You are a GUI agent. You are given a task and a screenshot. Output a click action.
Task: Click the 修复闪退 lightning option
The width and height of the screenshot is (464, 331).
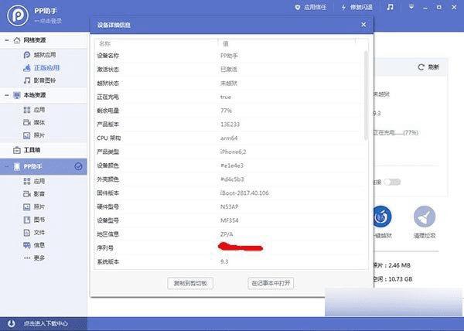(357, 7)
